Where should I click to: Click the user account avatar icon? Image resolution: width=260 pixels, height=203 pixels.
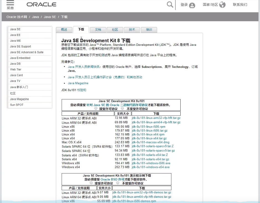click(192, 5)
